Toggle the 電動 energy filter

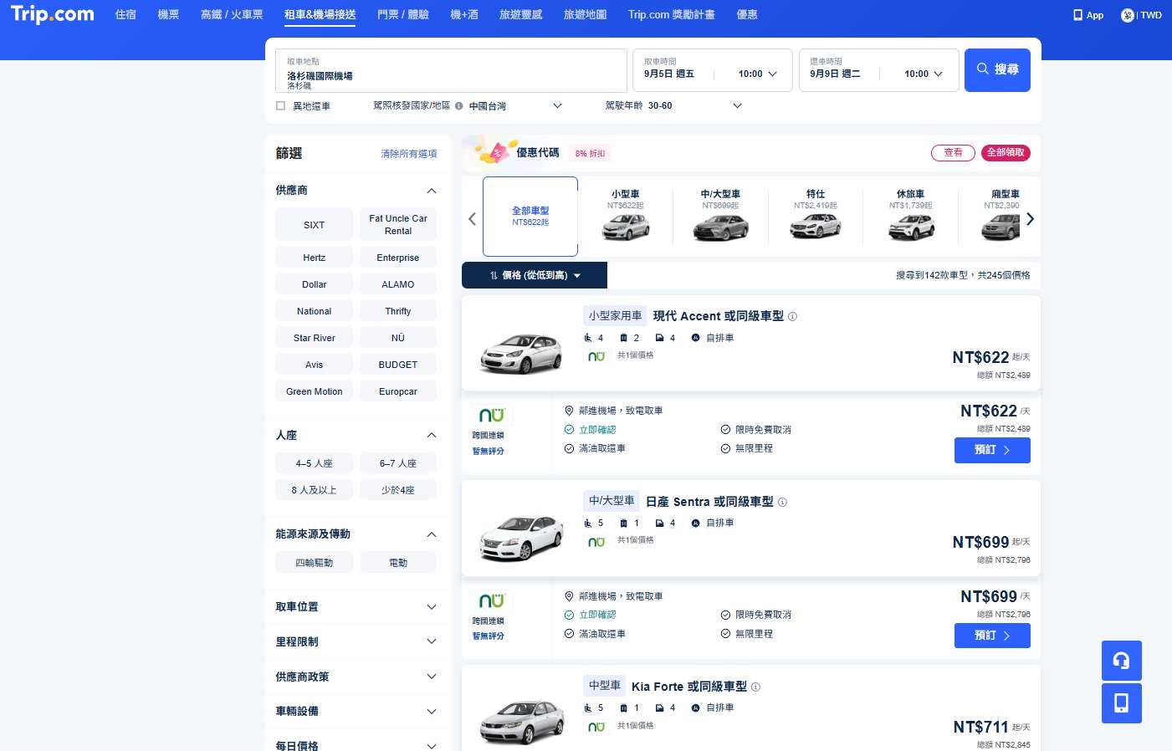pyautogui.click(x=398, y=562)
